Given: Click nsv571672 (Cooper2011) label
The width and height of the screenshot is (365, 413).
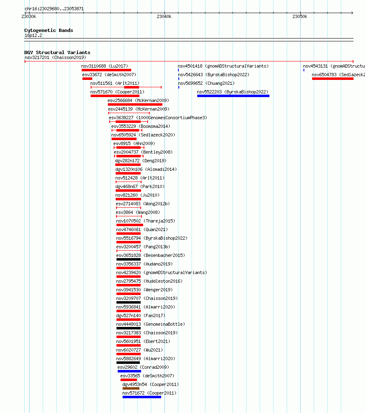Looking at the screenshot, I should point(150,393).
